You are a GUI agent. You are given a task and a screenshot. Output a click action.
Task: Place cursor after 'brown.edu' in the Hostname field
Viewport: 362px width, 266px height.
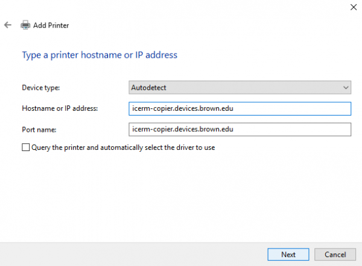234,108
